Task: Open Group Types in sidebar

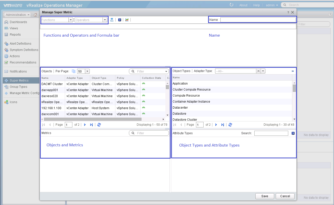Action: pos(19,87)
